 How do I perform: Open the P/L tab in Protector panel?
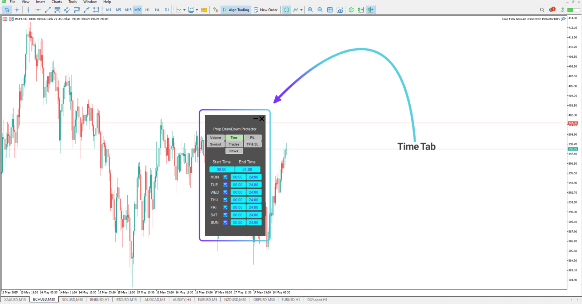pos(252,137)
